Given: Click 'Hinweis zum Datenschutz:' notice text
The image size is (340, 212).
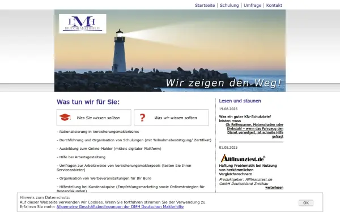Looking at the screenshot, I should (x=45, y=197).
